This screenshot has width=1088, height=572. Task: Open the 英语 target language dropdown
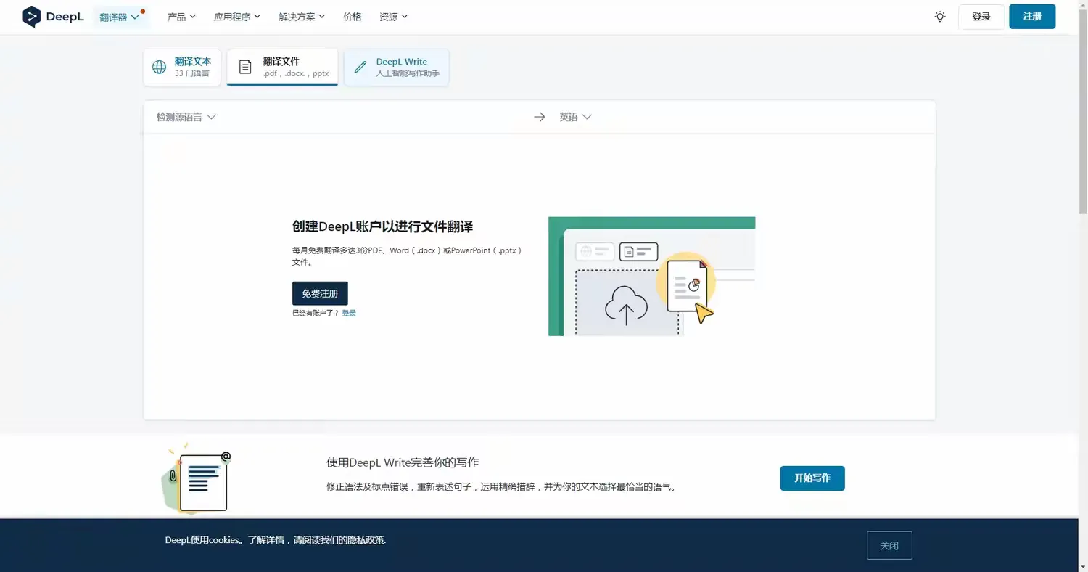point(575,117)
